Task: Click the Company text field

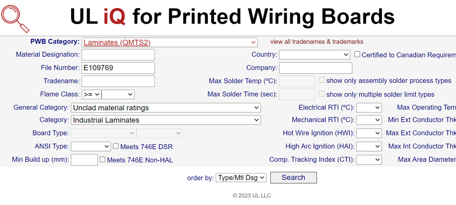Action: (x=315, y=68)
